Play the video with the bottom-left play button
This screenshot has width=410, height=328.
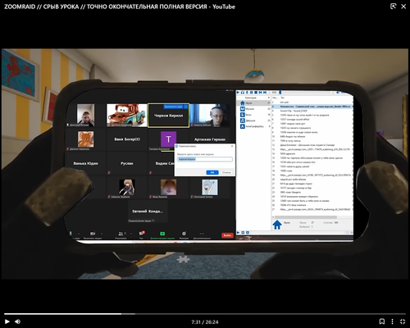click(7, 321)
